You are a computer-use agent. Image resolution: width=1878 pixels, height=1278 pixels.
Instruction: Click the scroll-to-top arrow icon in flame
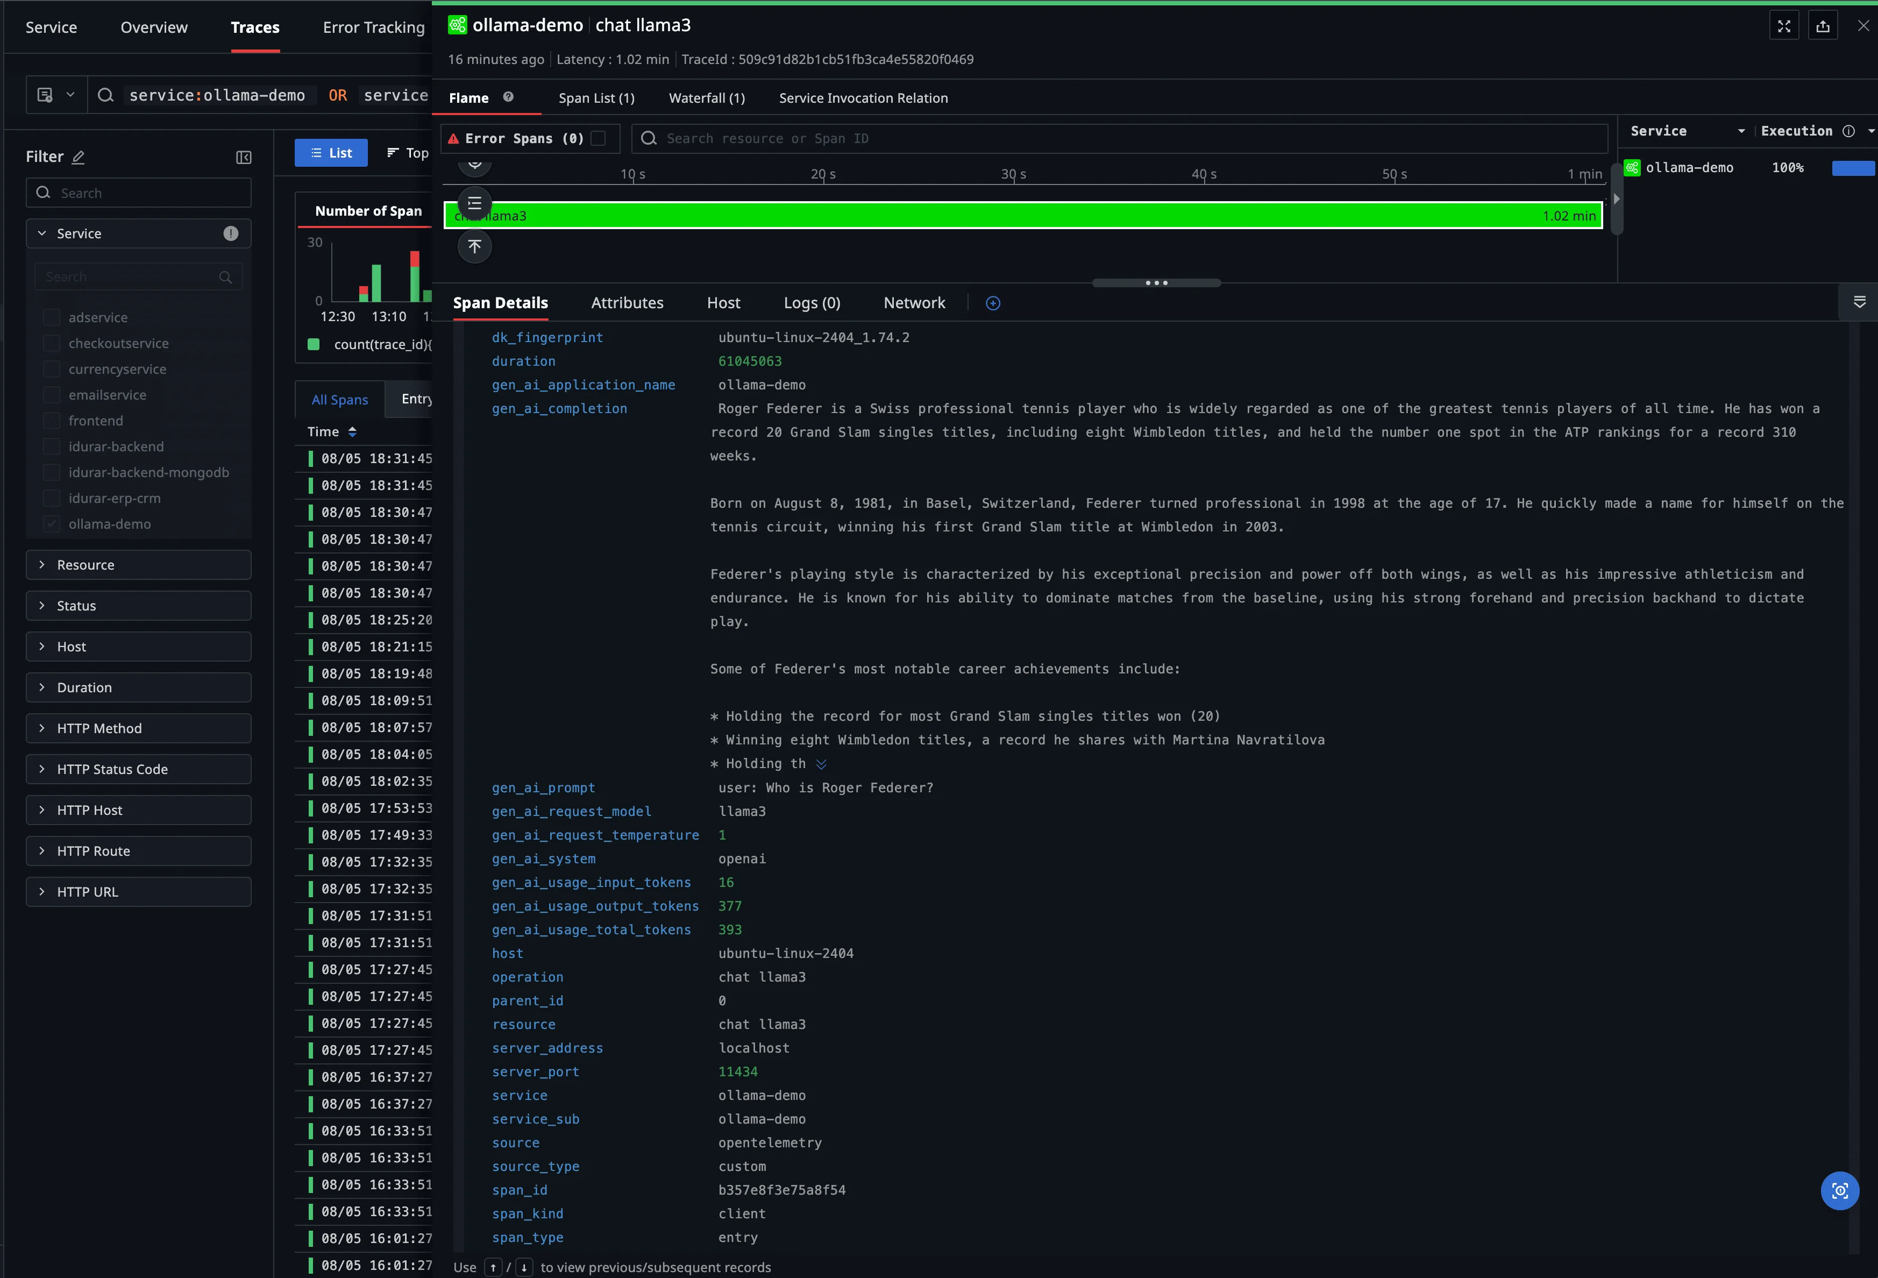pyautogui.click(x=474, y=246)
